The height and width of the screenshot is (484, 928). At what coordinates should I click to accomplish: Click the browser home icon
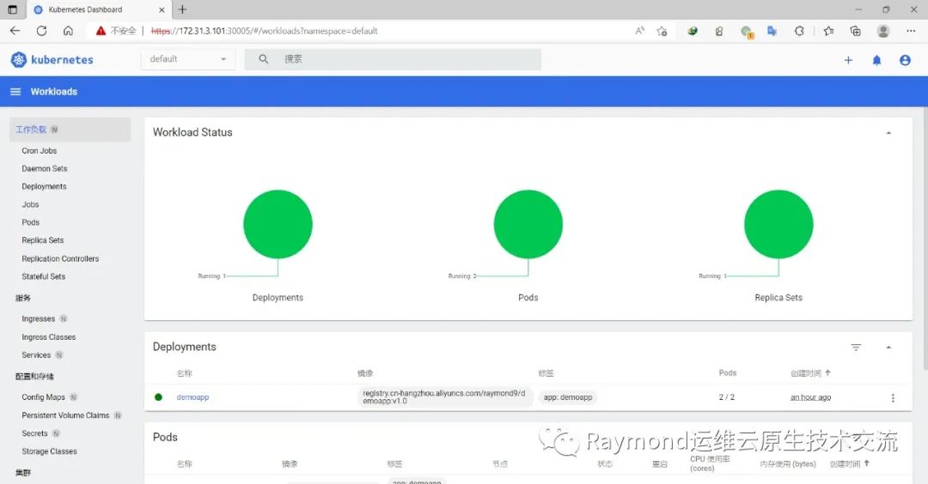(x=68, y=31)
